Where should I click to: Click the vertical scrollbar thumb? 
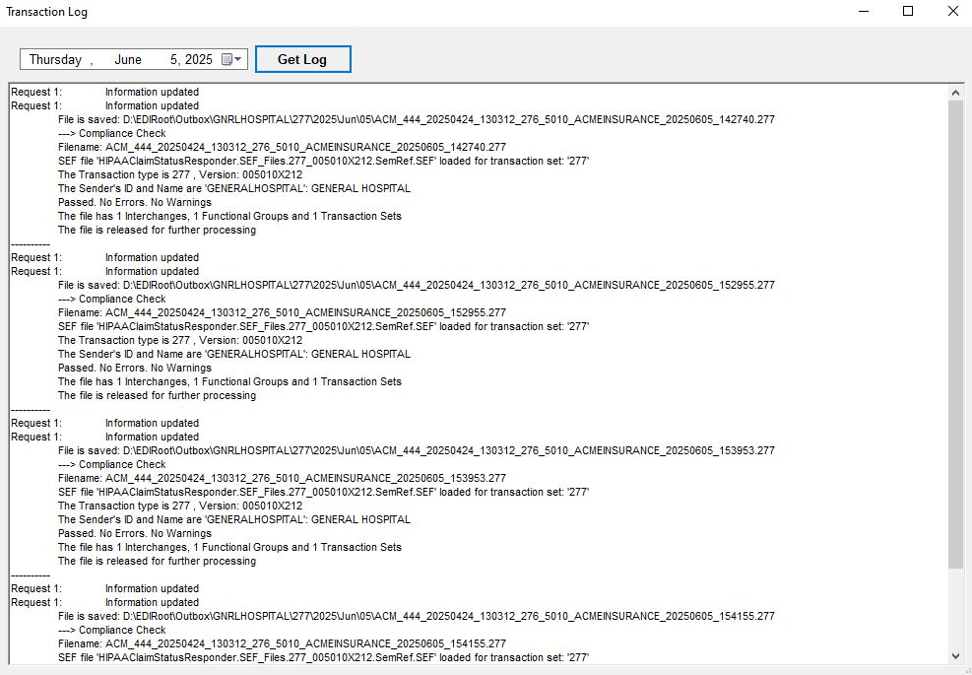point(955,334)
